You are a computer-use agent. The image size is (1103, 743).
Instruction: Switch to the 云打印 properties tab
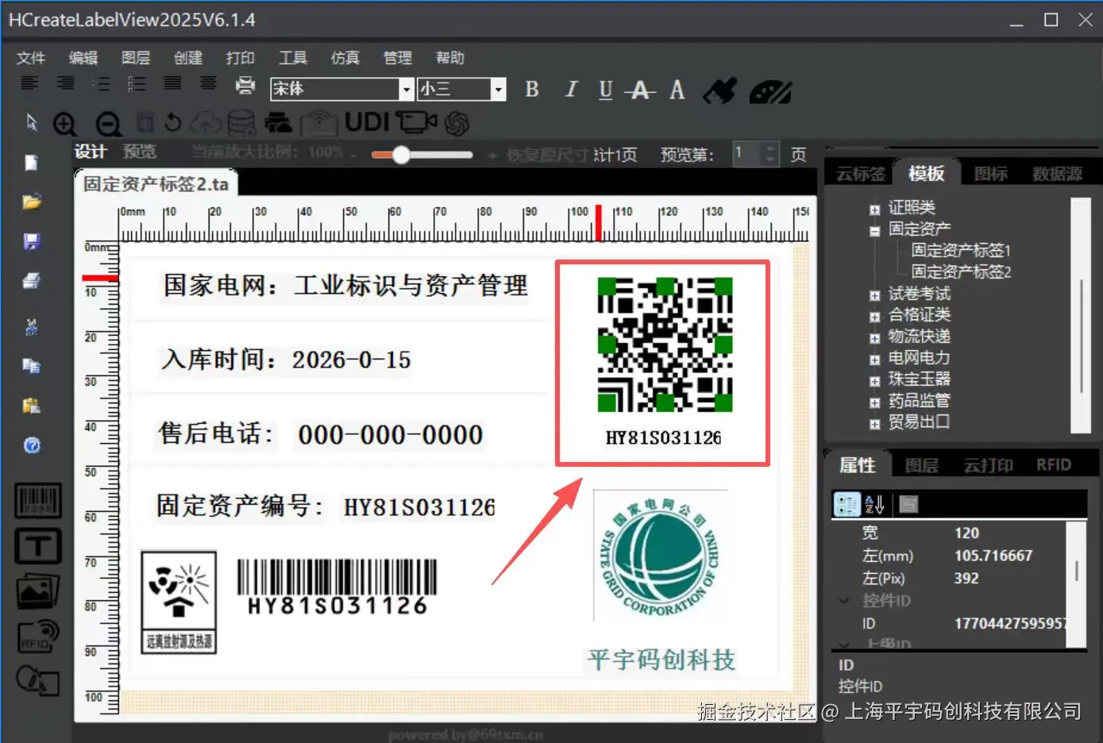point(989,465)
